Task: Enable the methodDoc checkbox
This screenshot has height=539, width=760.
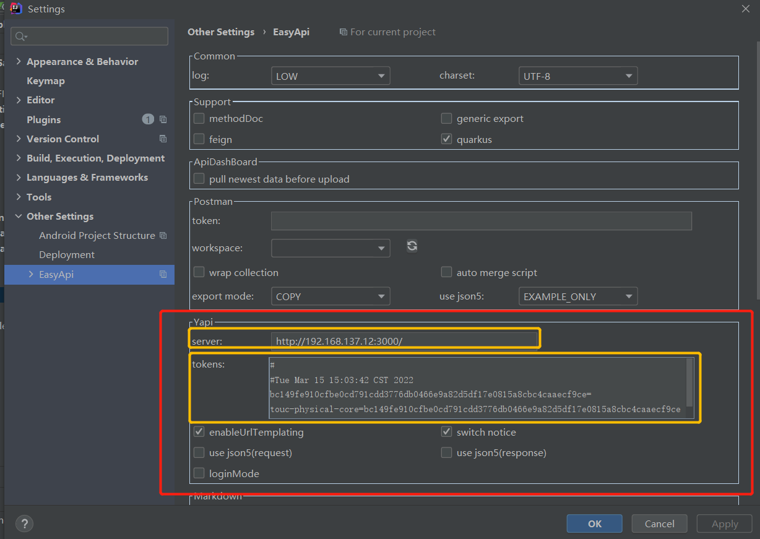Action: tap(199, 118)
